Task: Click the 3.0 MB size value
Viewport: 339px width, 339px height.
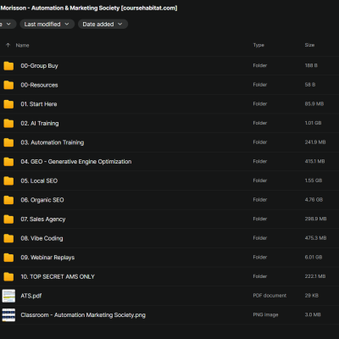Action: click(x=313, y=315)
